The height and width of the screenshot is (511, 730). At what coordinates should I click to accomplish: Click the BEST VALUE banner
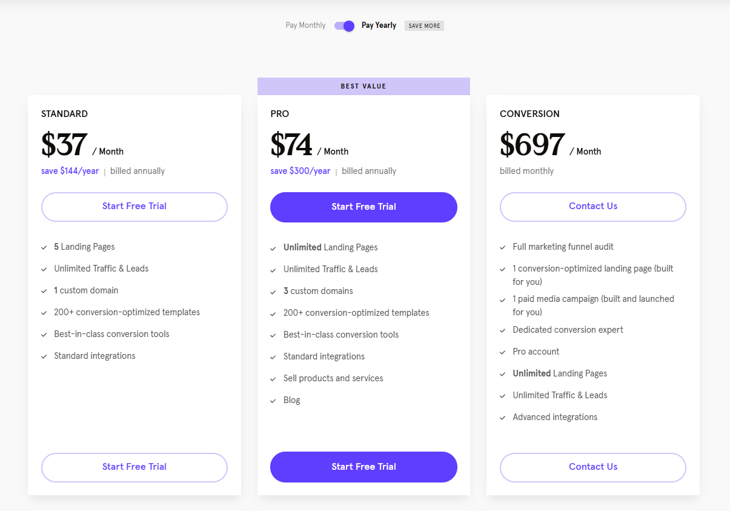363,86
